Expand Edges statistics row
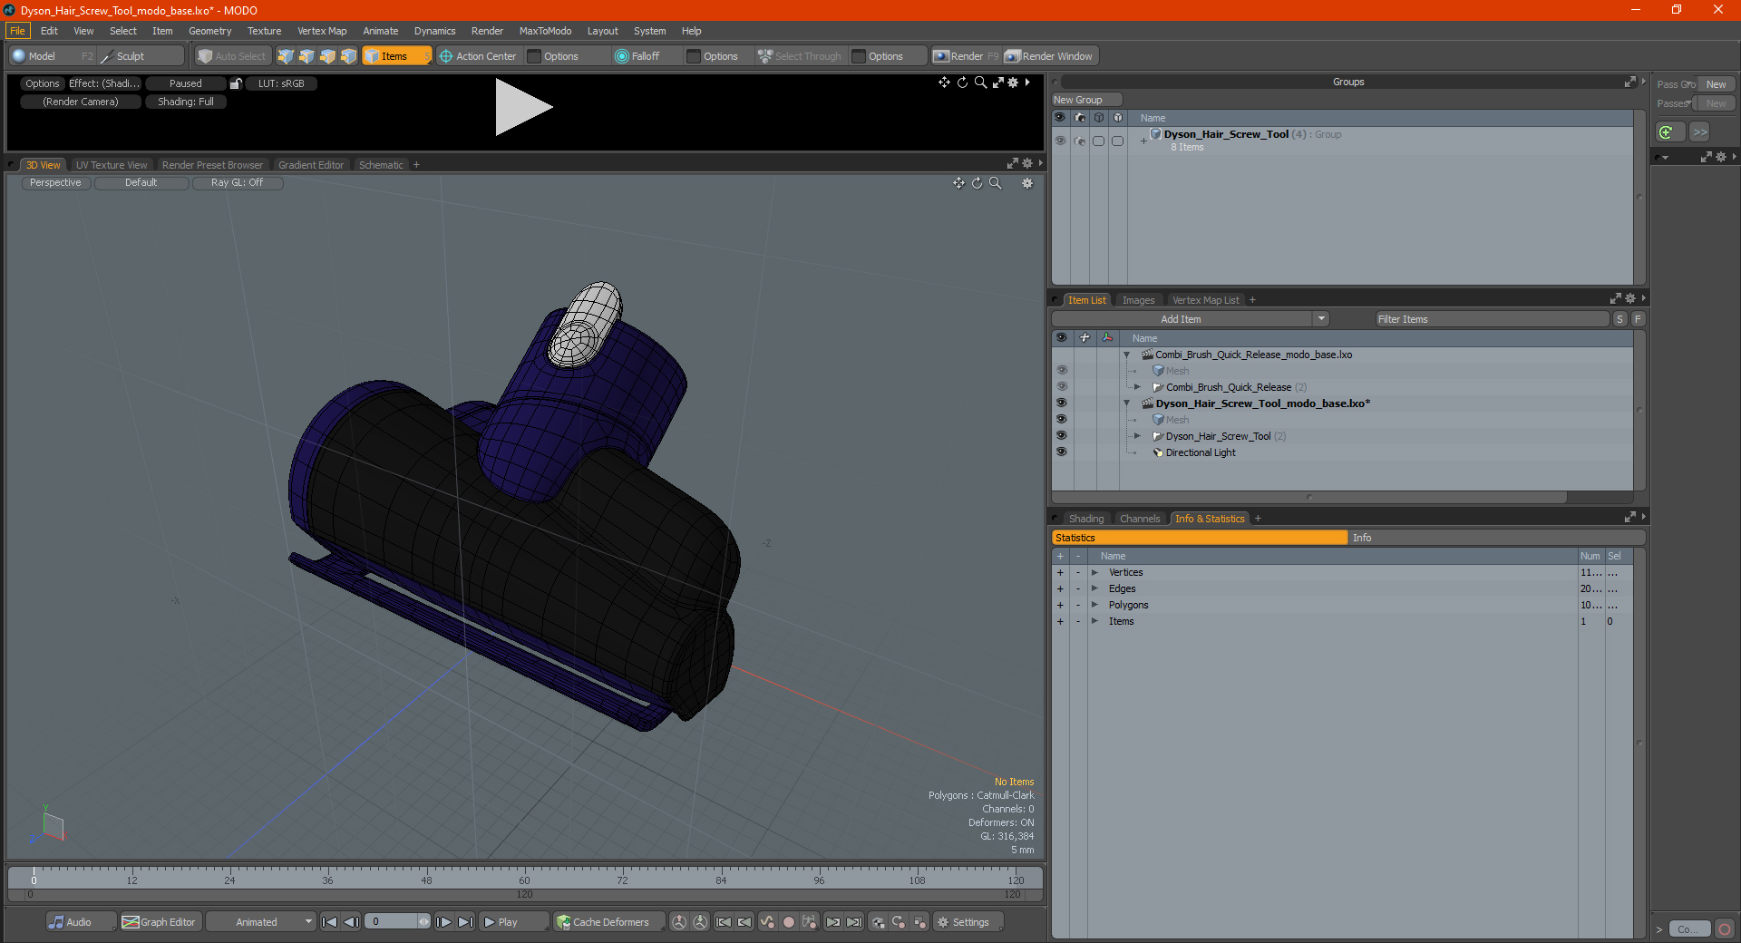This screenshot has height=943, width=1741. 1095,588
